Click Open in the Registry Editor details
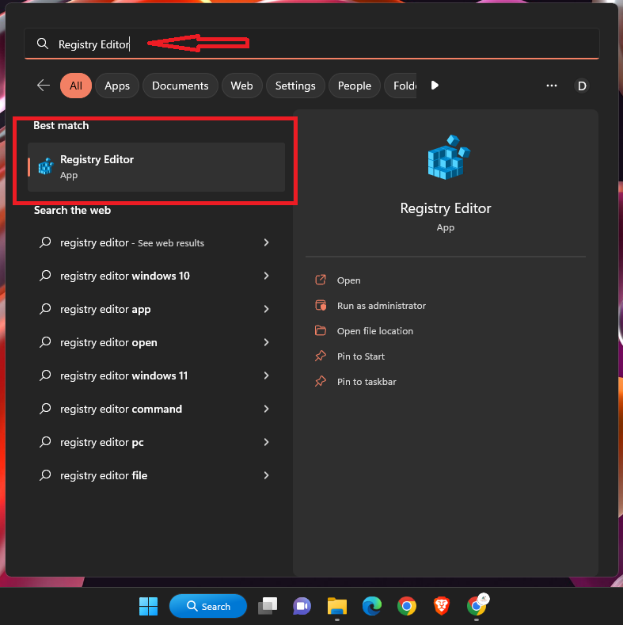The image size is (623, 625). (348, 280)
